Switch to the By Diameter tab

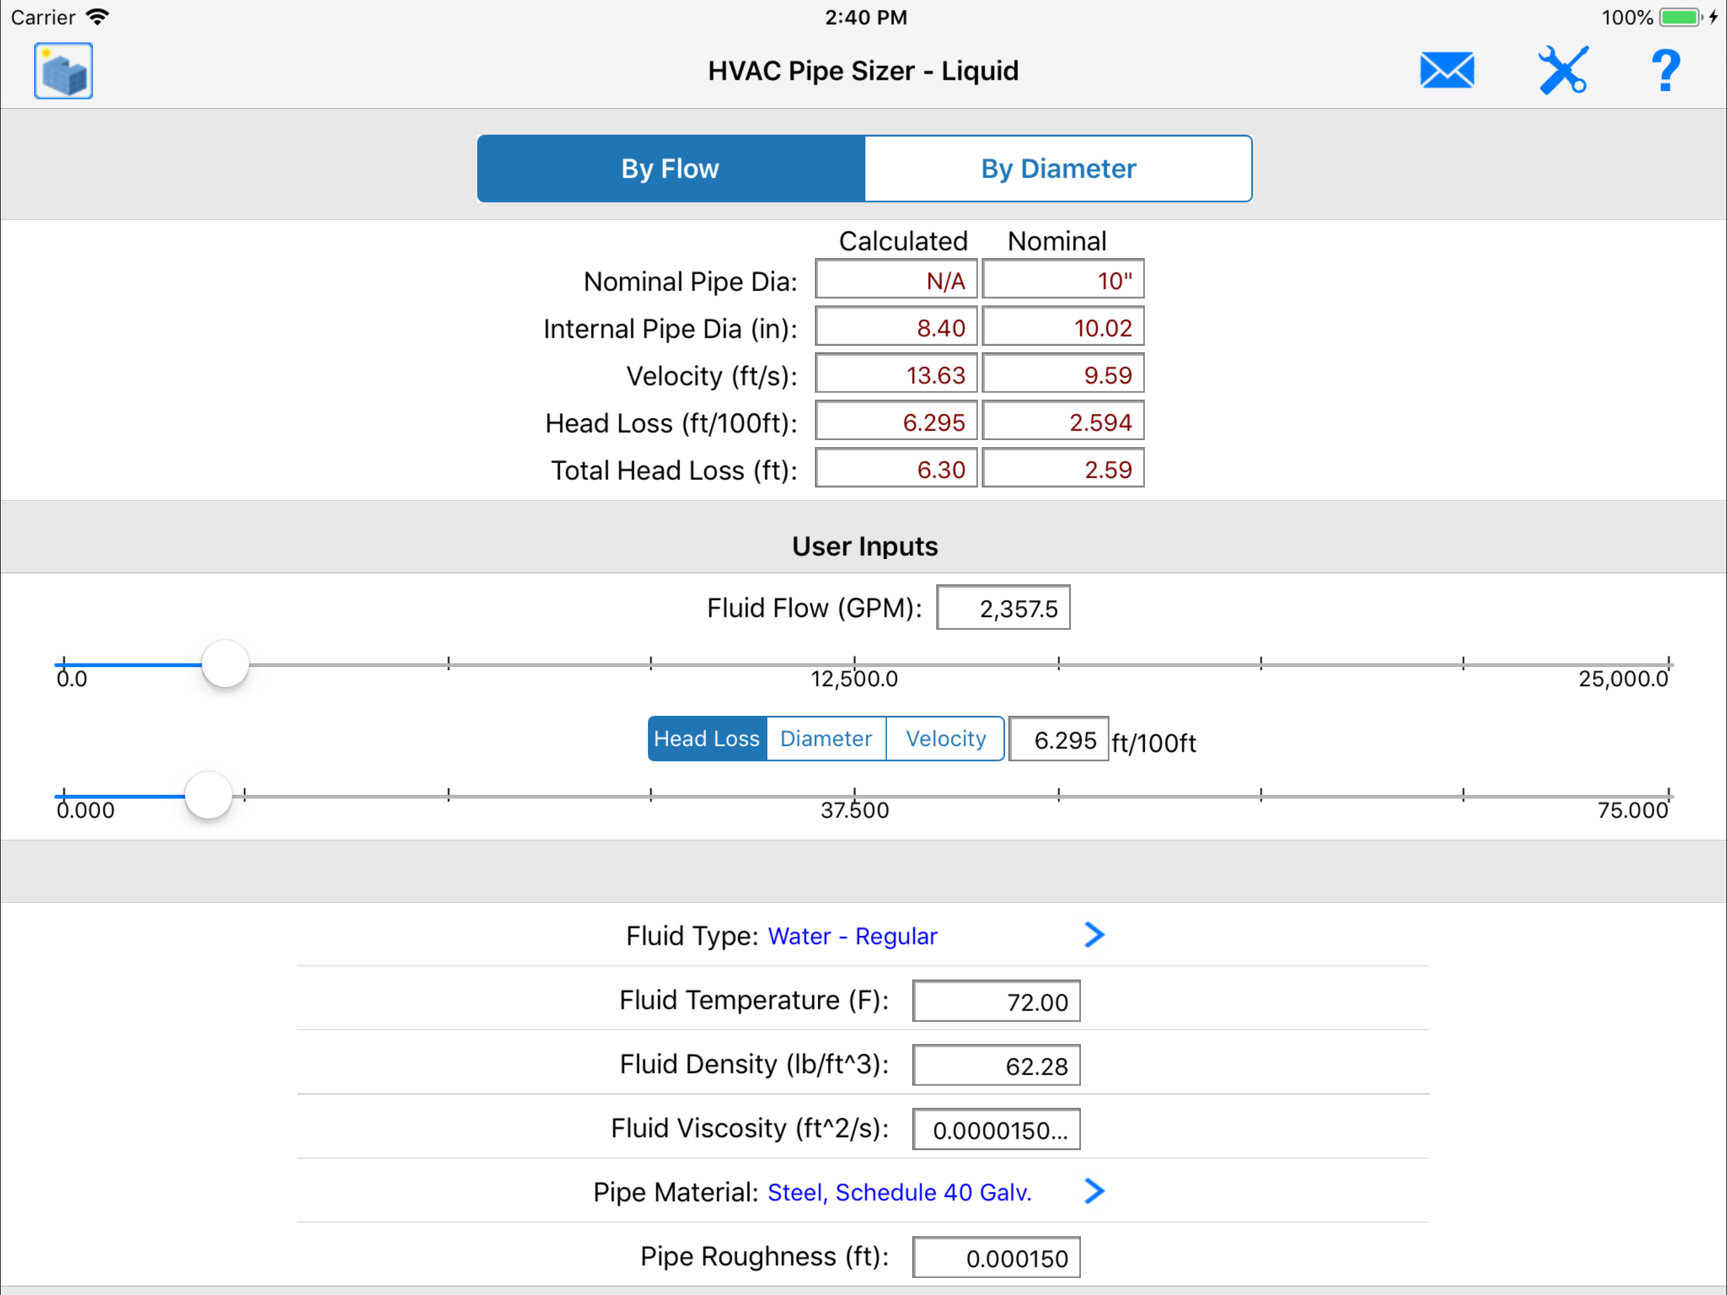[x=1058, y=169]
